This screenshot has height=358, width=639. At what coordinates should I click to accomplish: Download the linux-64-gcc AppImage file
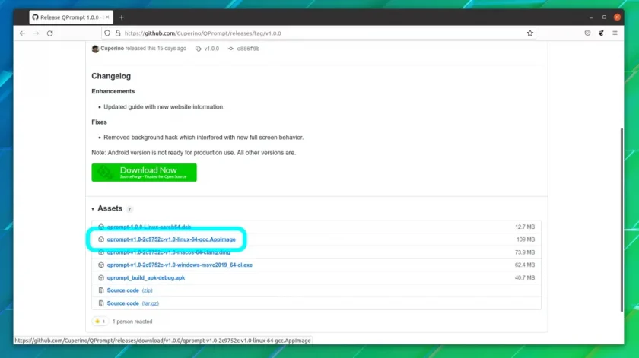click(x=171, y=239)
